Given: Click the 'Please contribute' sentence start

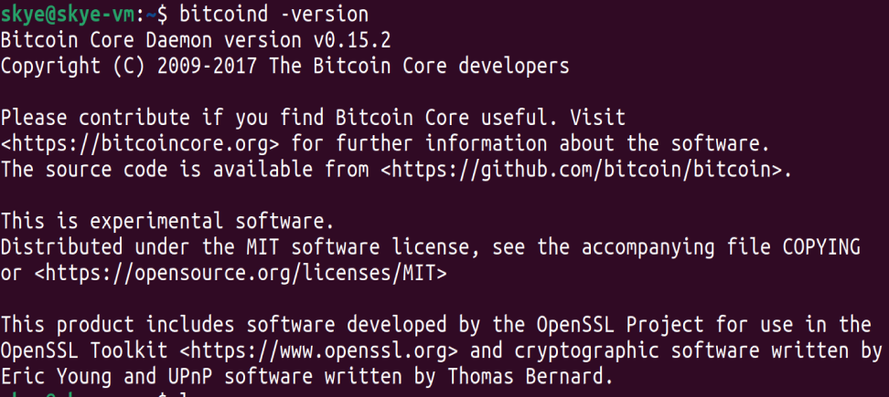Looking at the screenshot, I should point(83,118).
